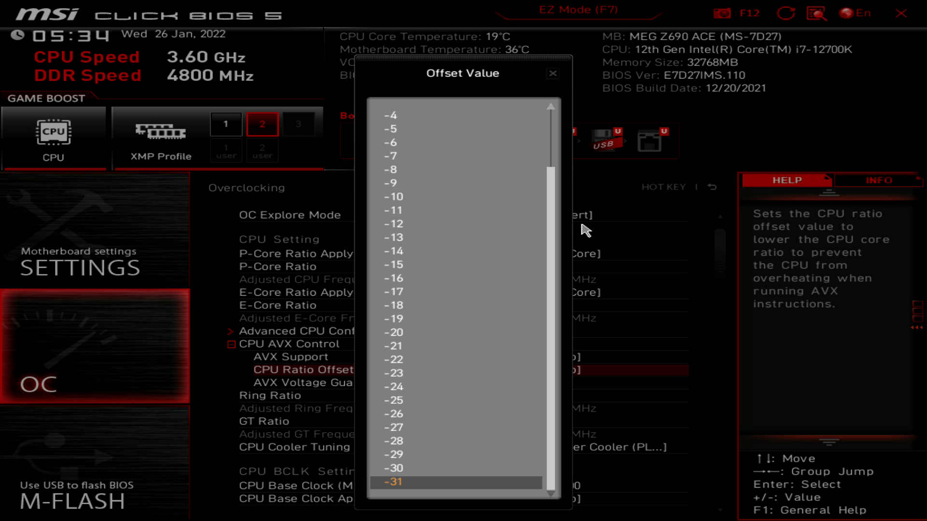Choose offset value -25
This screenshot has width=927, height=521.
[x=456, y=400]
